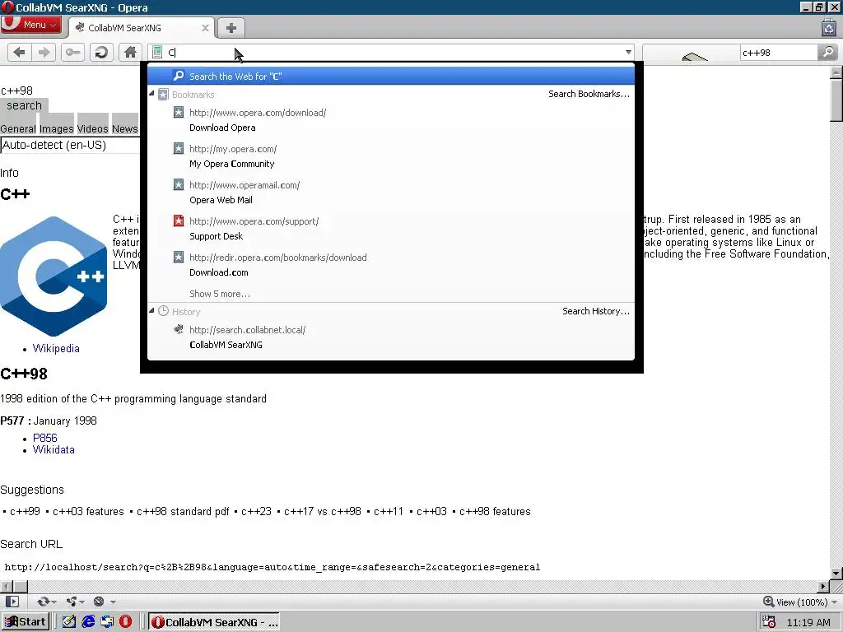
Task: Reload the page with the refresh button
Action: pyautogui.click(x=101, y=52)
